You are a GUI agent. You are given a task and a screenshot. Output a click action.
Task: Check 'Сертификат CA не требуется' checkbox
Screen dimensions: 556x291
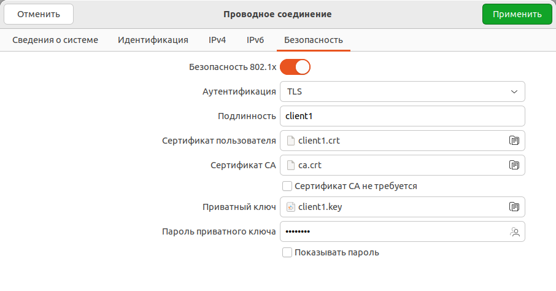[287, 186]
